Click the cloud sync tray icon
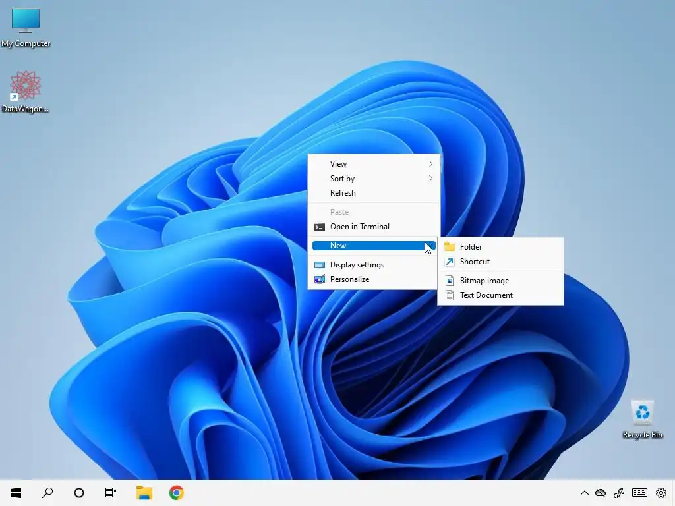This screenshot has width=675, height=506. tap(601, 493)
